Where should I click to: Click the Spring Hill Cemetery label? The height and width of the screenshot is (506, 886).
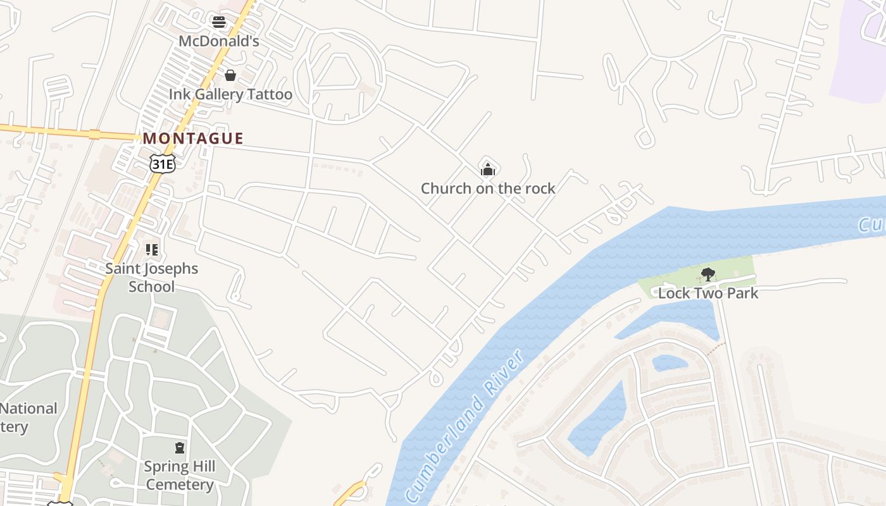(180, 476)
